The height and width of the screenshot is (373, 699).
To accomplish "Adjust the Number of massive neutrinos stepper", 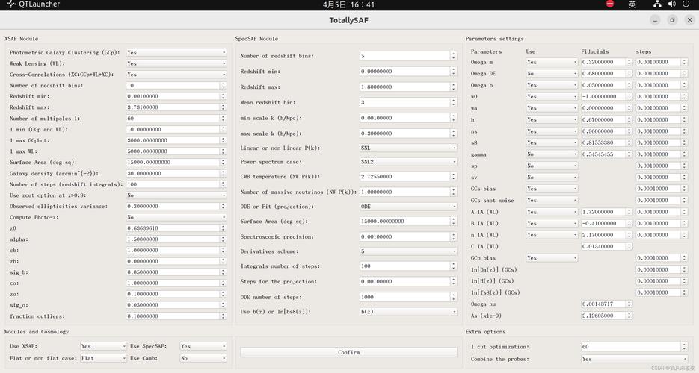I will click(453, 192).
